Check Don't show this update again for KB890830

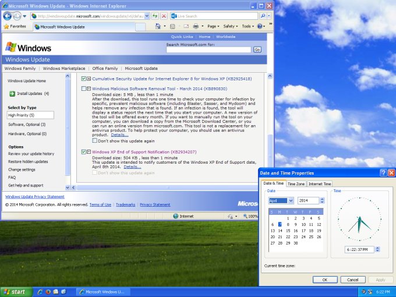(95, 140)
